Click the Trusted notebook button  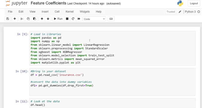click(x=171, y=12)
